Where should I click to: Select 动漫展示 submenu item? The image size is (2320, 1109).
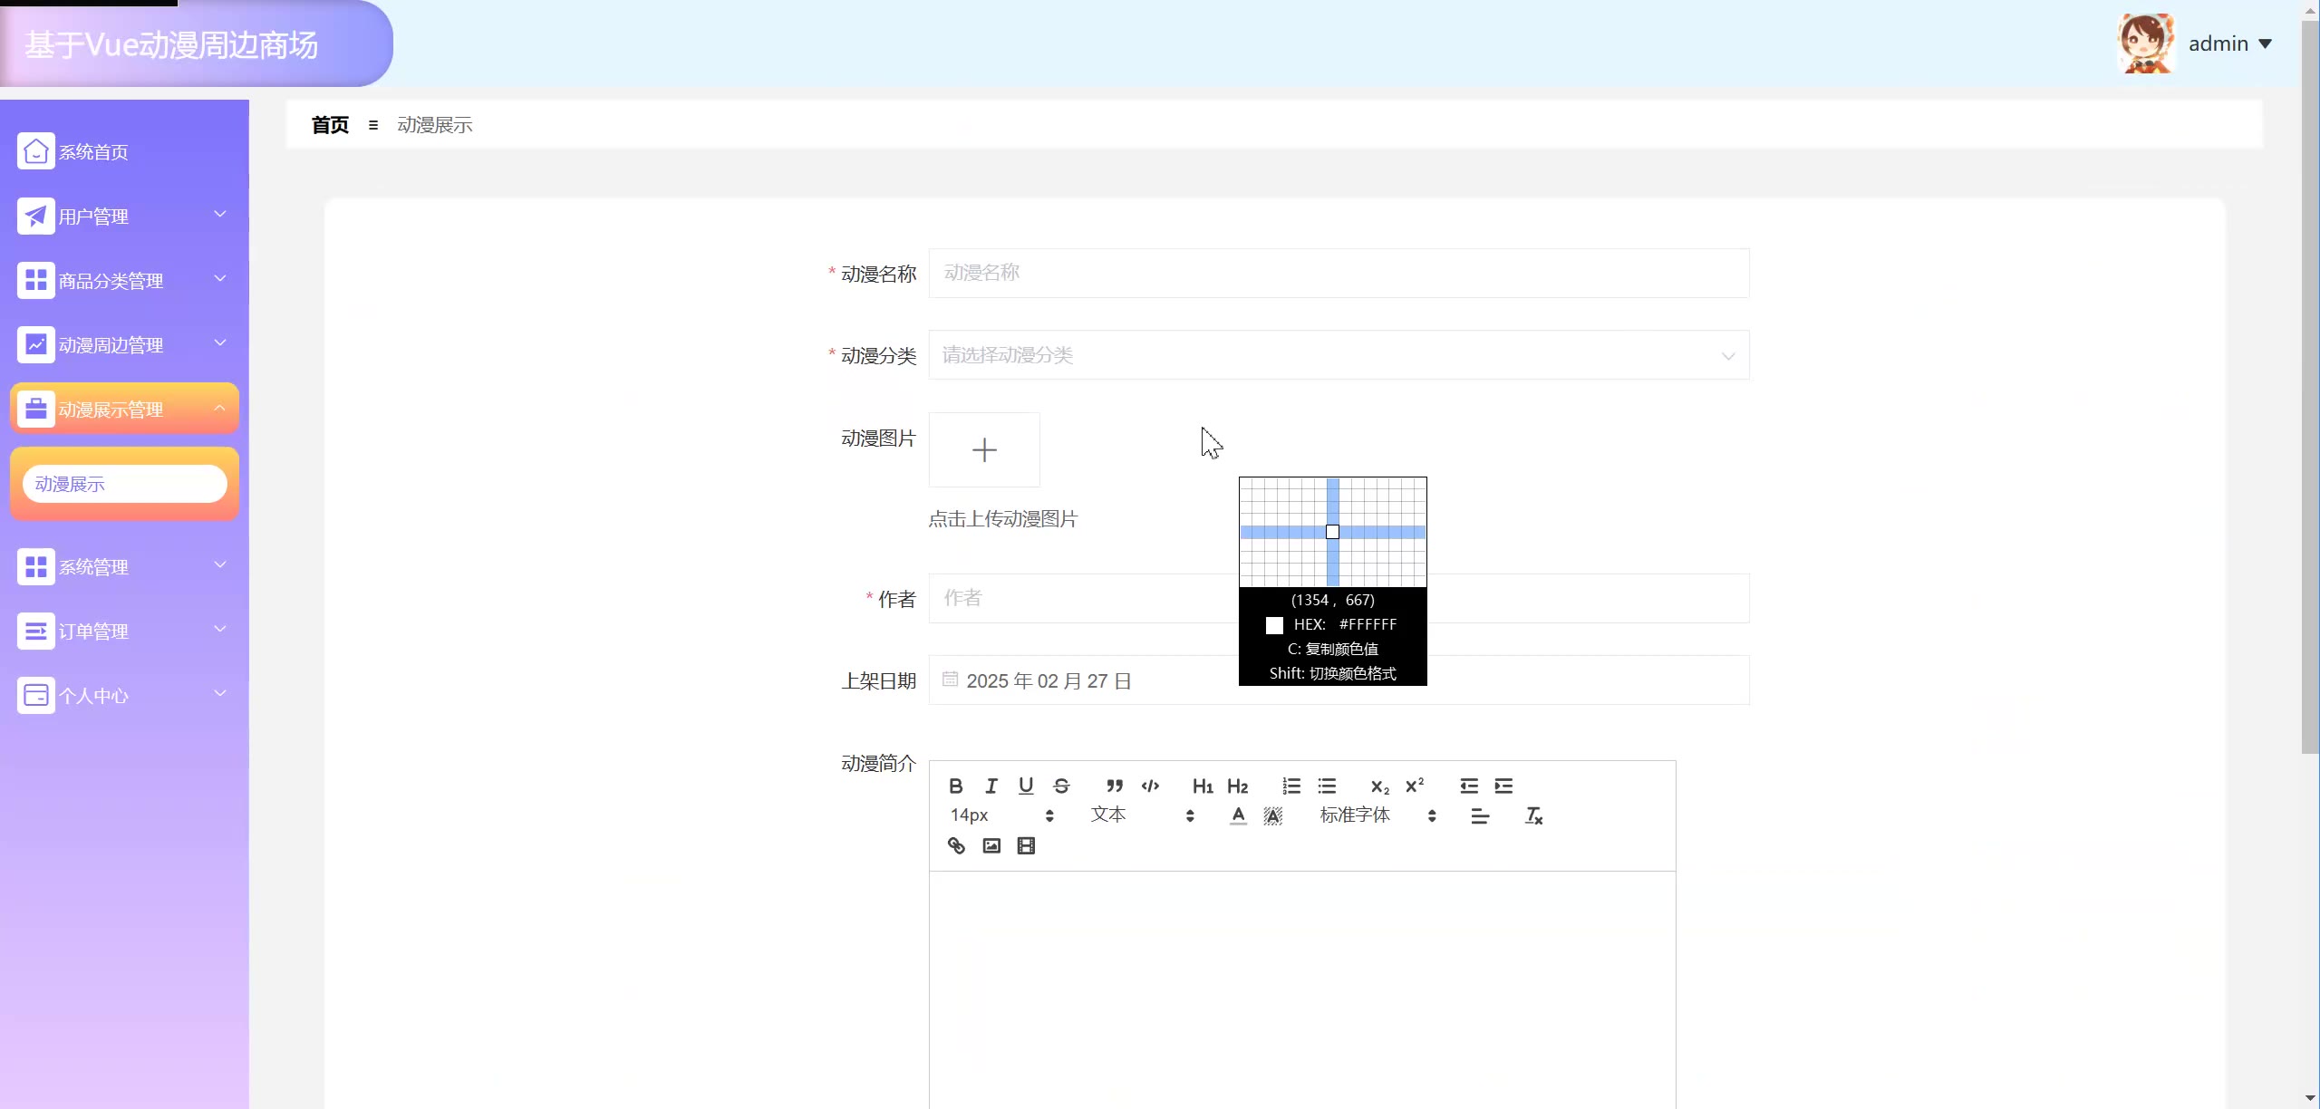(124, 484)
